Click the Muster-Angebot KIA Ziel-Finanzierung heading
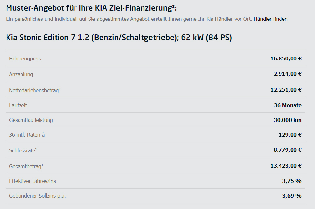 click(91, 8)
